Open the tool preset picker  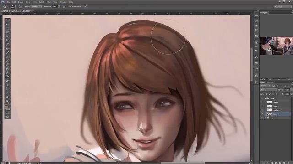(x=5, y=7)
